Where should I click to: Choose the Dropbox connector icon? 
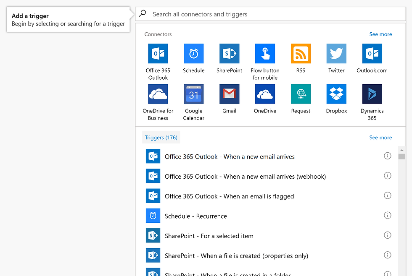pos(336,94)
